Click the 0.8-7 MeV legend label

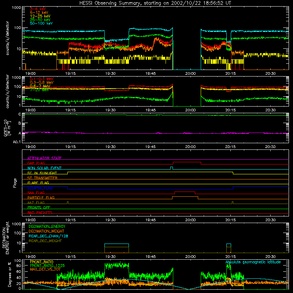(x=40, y=86)
